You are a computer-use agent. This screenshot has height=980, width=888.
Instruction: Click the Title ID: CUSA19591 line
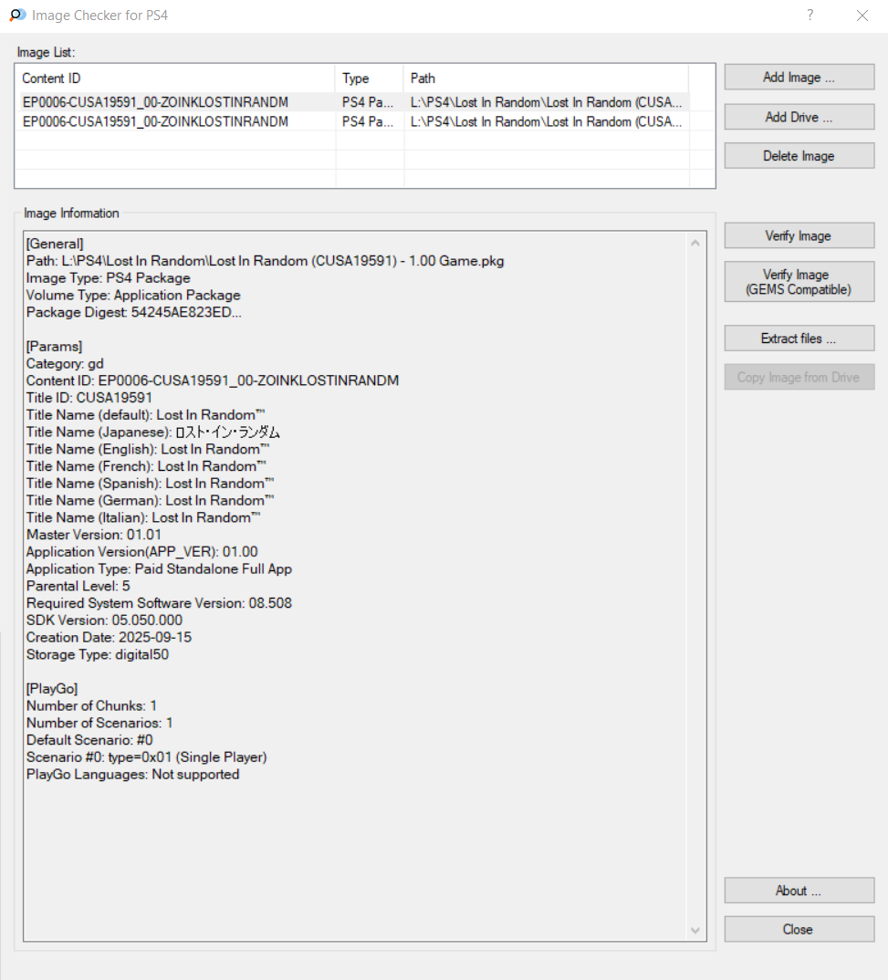89,398
